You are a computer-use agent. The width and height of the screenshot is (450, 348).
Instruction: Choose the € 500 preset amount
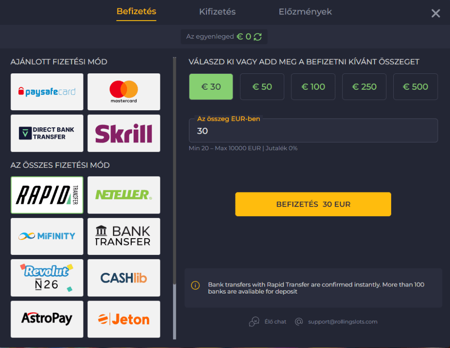coord(415,87)
